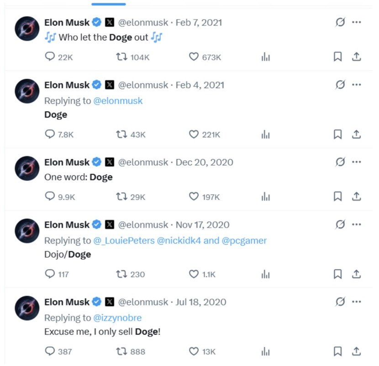Like the "Who let the Doge out" tweet

click(x=194, y=57)
